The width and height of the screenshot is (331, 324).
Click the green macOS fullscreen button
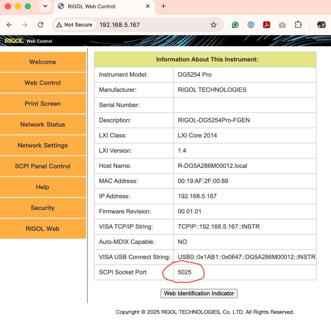point(28,6)
